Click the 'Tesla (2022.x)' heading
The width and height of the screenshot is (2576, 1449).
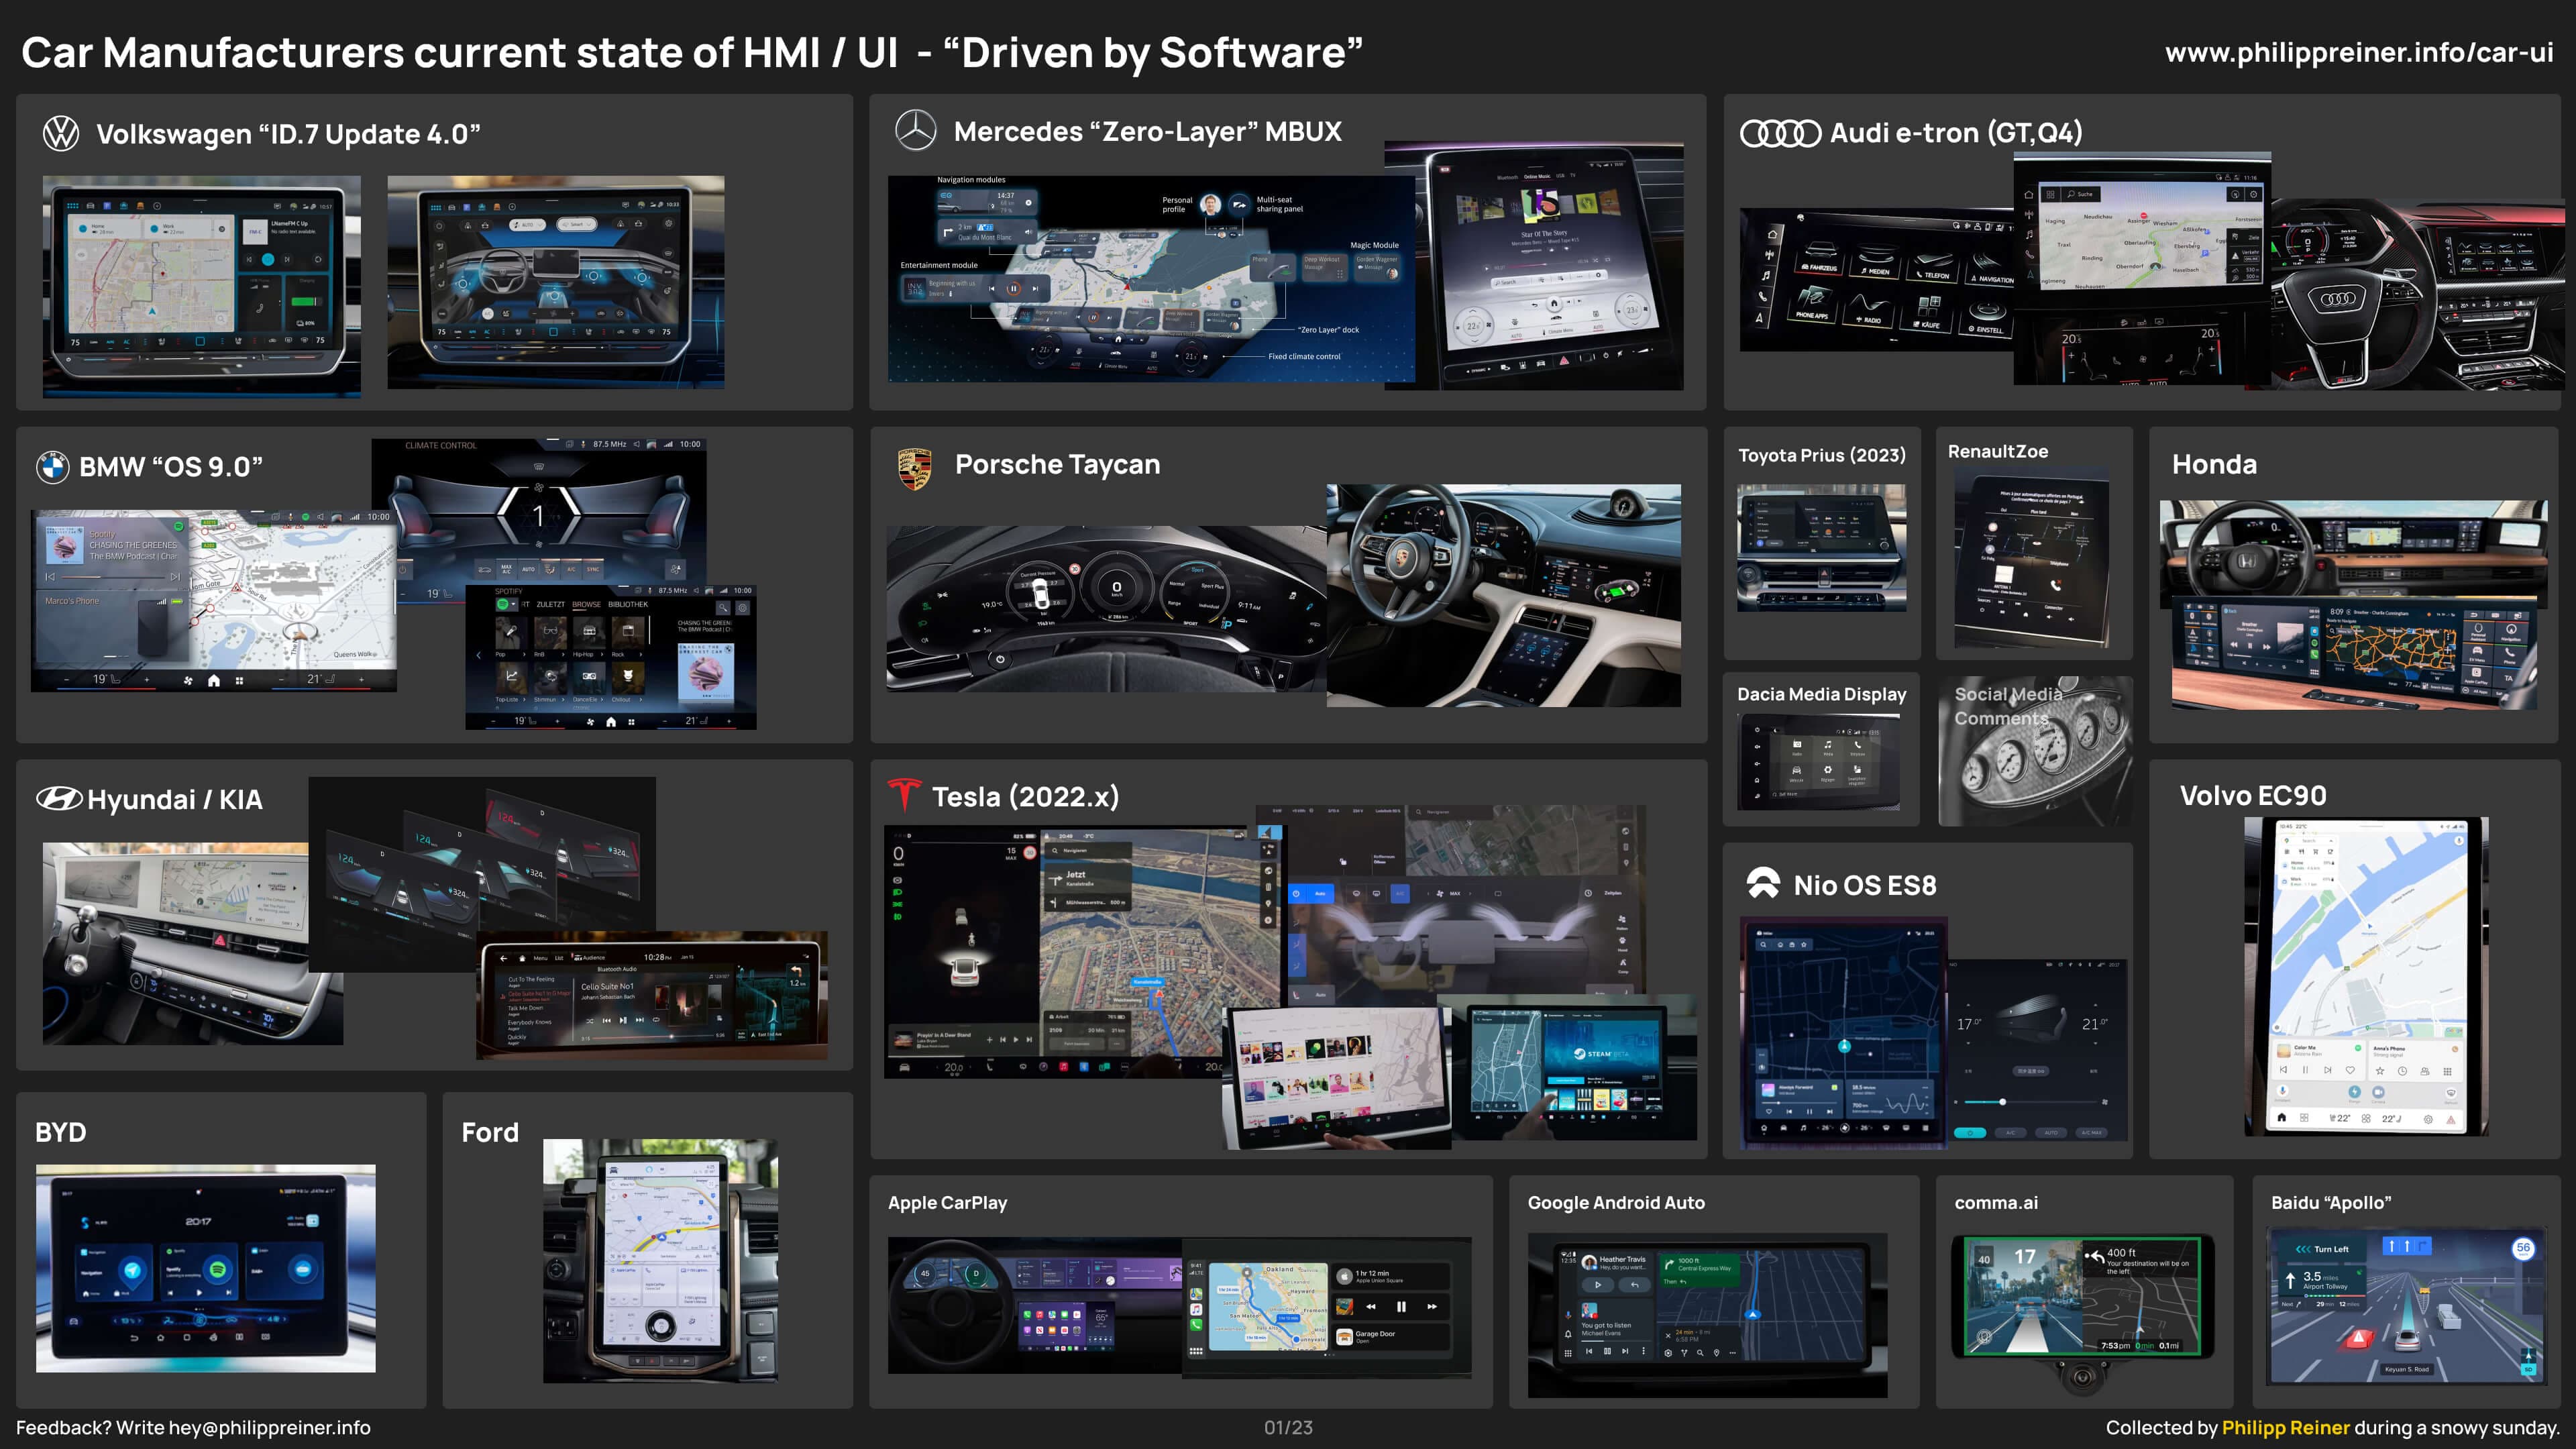[1025, 796]
